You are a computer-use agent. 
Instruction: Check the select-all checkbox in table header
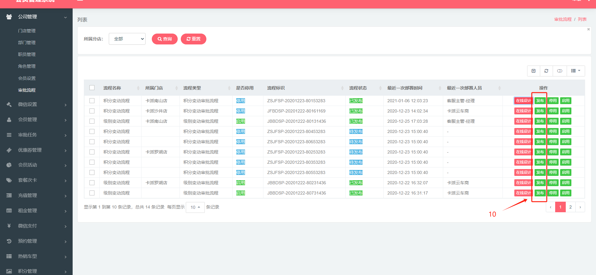92,88
